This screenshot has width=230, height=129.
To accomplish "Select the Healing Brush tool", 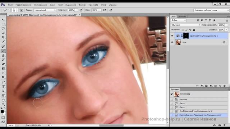I will click(3, 47).
